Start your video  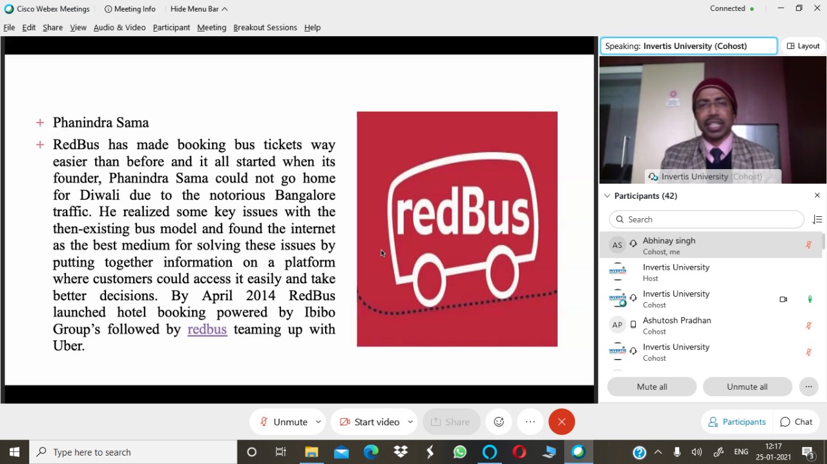point(369,421)
